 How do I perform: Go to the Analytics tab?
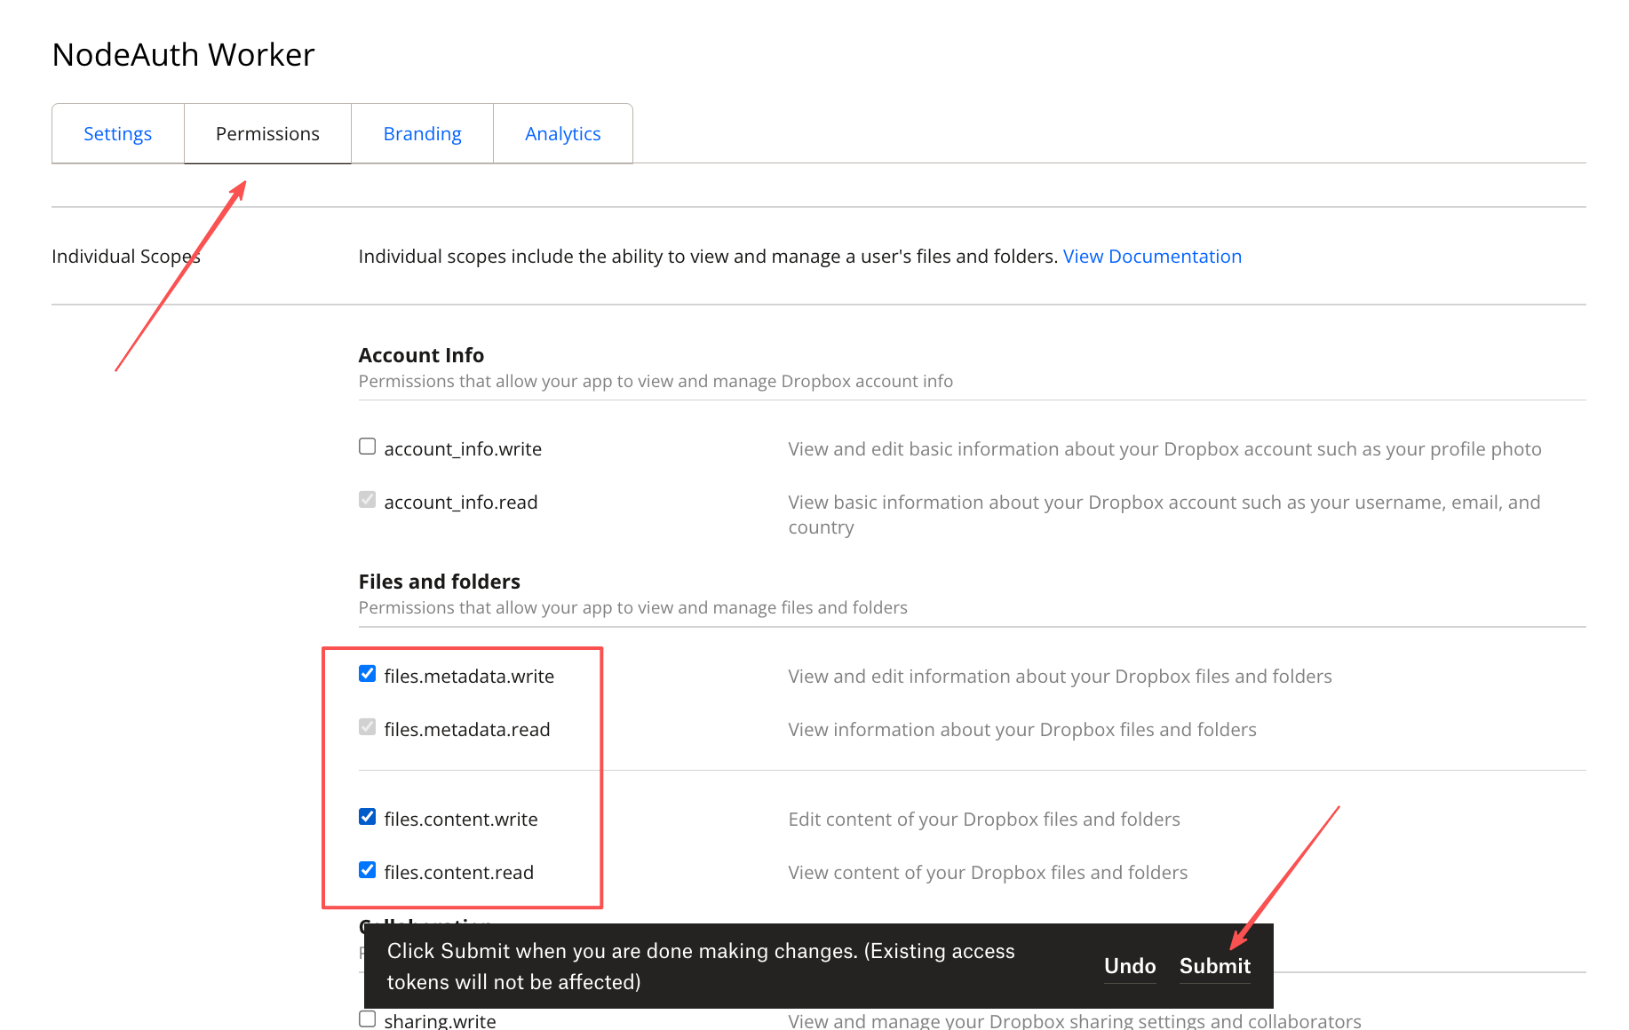[x=562, y=134]
